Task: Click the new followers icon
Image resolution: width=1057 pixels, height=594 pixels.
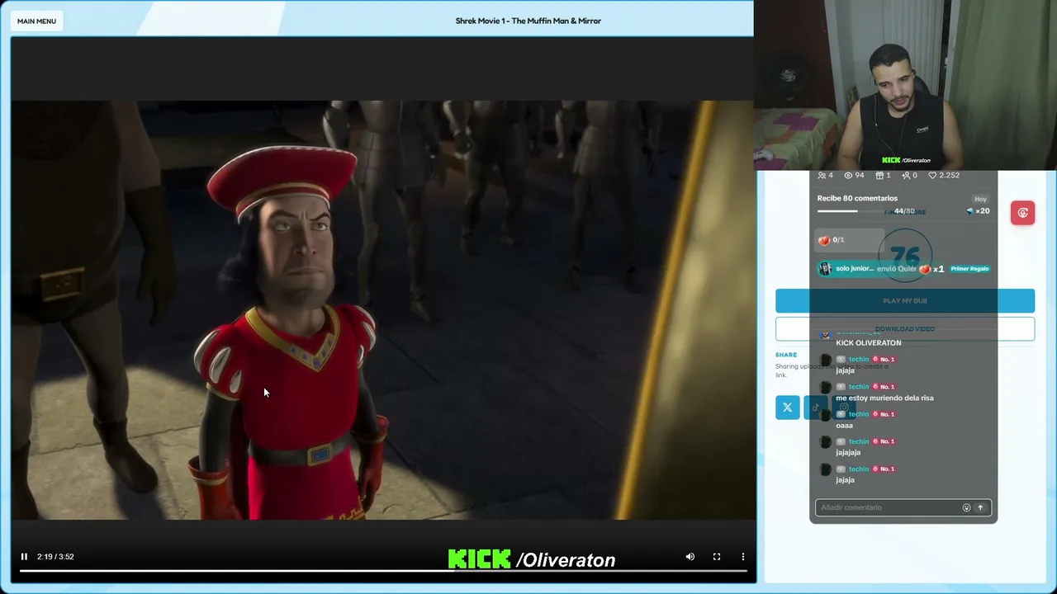Action: (906, 176)
